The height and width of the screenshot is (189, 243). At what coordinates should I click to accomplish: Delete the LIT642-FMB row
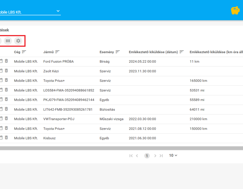click(6, 109)
